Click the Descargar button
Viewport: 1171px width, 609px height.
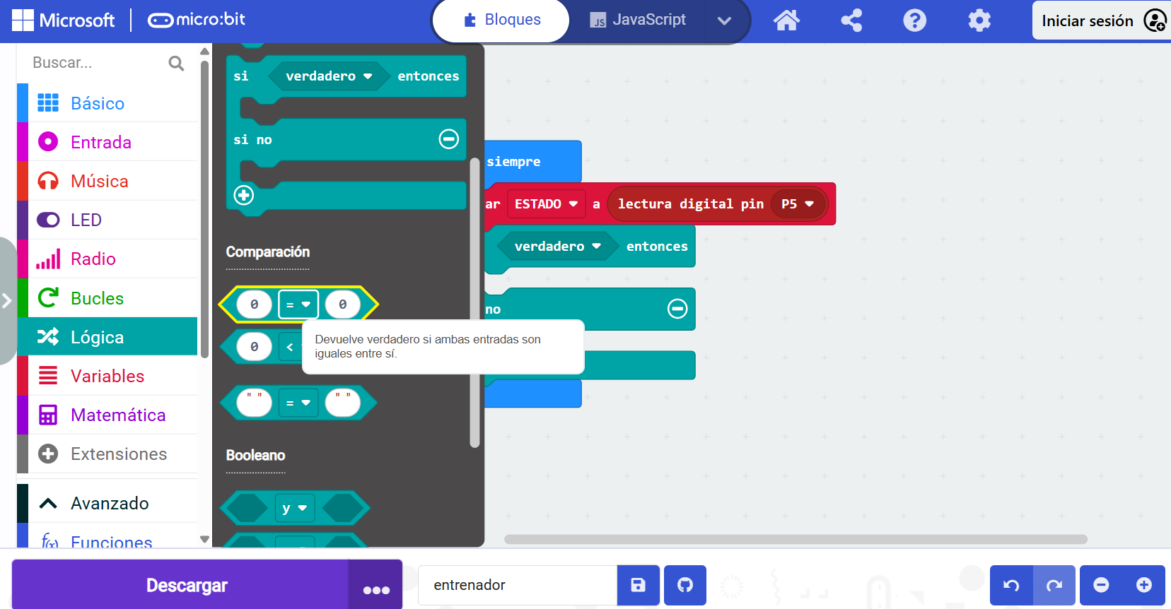[x=187, y=585]
